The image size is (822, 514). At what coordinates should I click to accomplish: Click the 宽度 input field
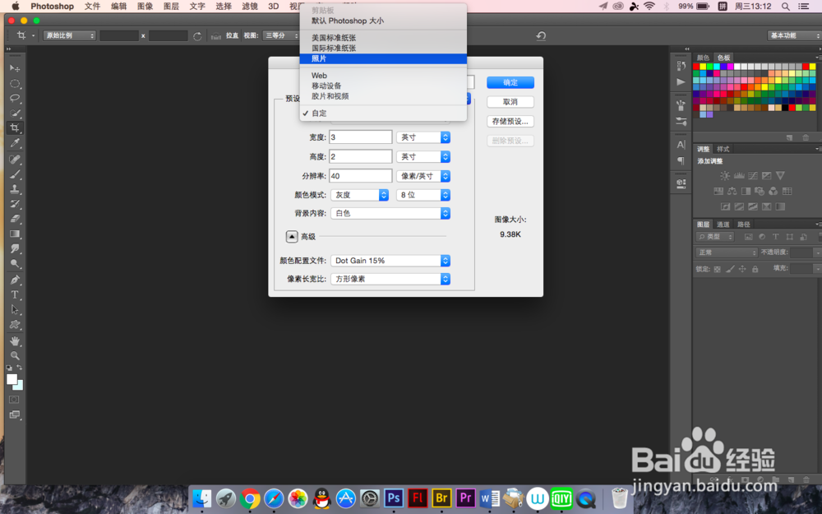pyautogui.click(x=361, y=137)
